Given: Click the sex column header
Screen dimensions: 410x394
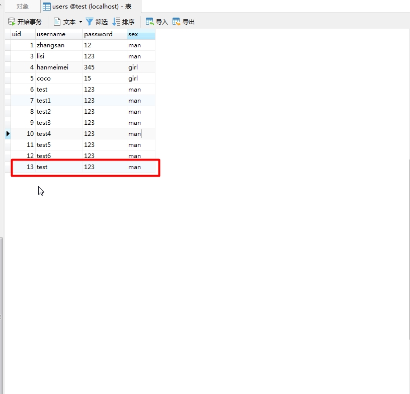Looking at the screenshot, I should click(x=141, y=34).
